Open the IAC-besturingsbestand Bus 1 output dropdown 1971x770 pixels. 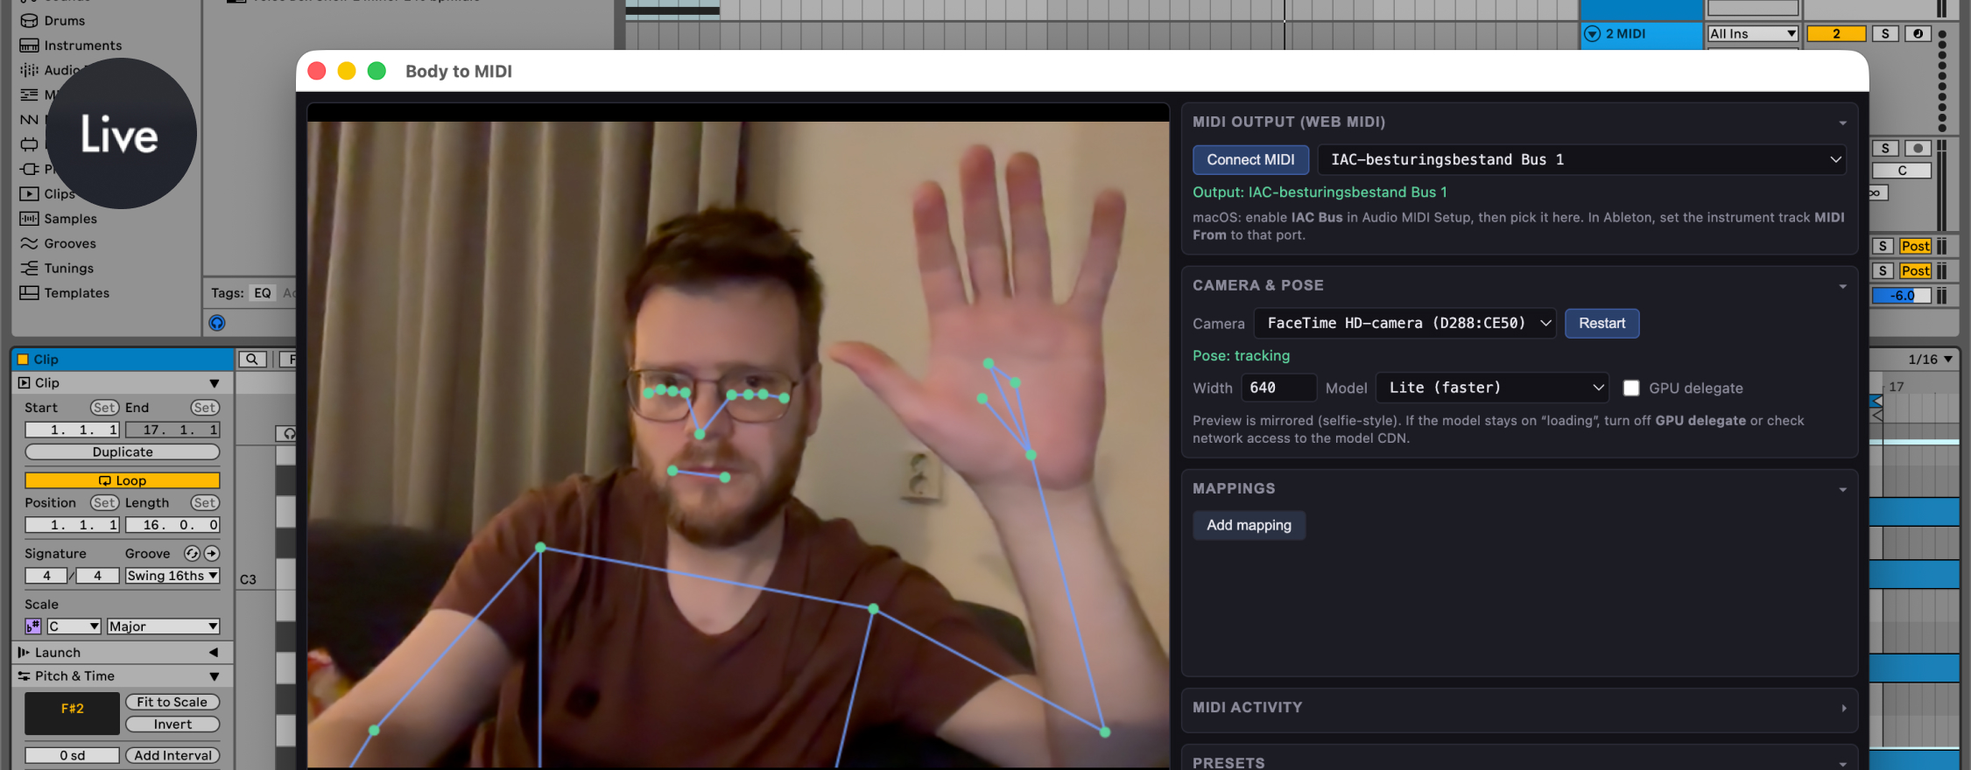point(1582,159)
